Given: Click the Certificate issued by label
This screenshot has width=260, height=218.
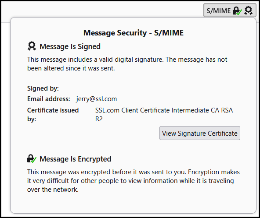Looking at the screenshot, I should pos(53,115).
